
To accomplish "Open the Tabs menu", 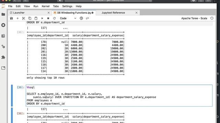I will click(x=56, y=6).
